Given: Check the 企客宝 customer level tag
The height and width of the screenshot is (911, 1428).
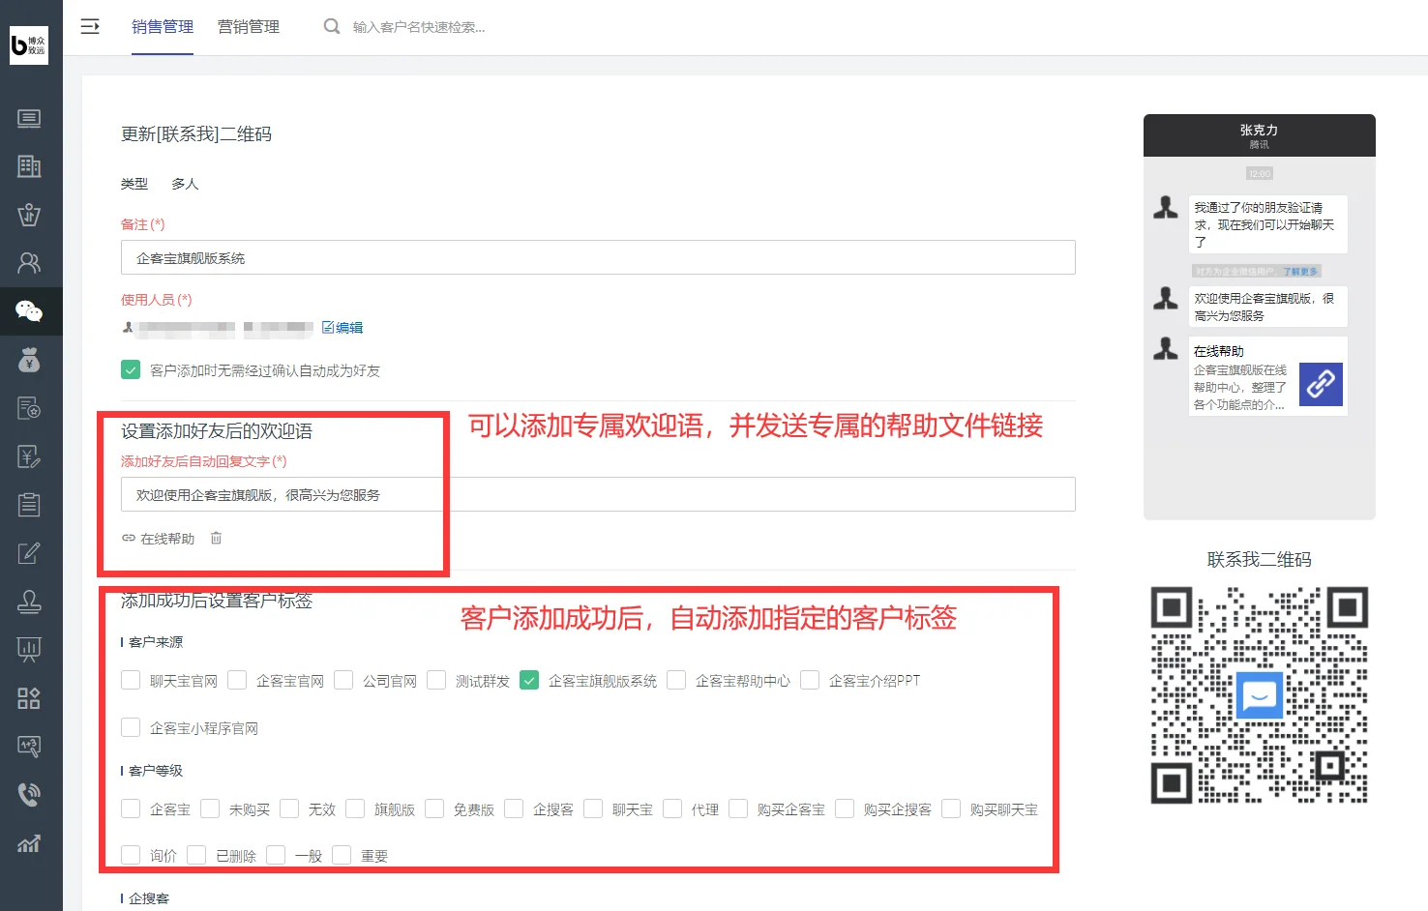Looking at the screenshot, I should (131, 808).
